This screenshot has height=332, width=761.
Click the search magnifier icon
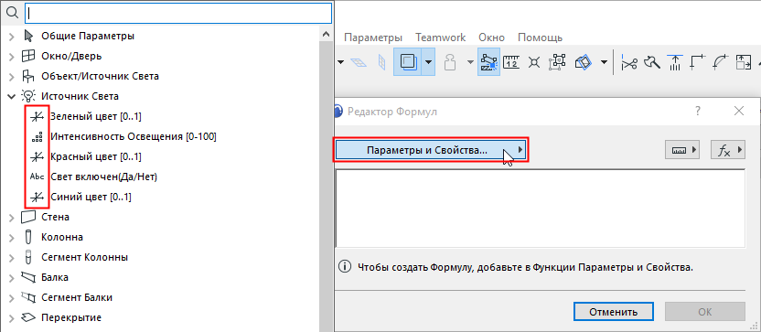pos(12,13)
